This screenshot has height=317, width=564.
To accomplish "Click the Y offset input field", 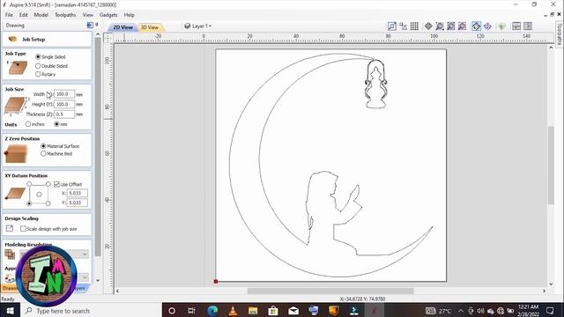I will (x=77, y=203).
